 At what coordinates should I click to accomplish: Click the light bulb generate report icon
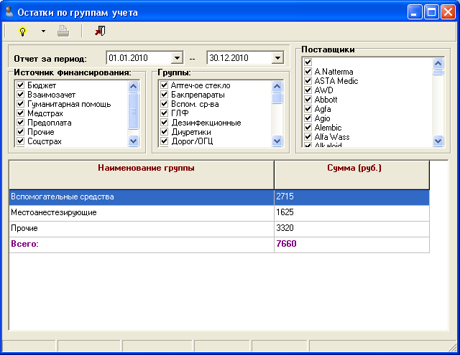coord(22,31)
